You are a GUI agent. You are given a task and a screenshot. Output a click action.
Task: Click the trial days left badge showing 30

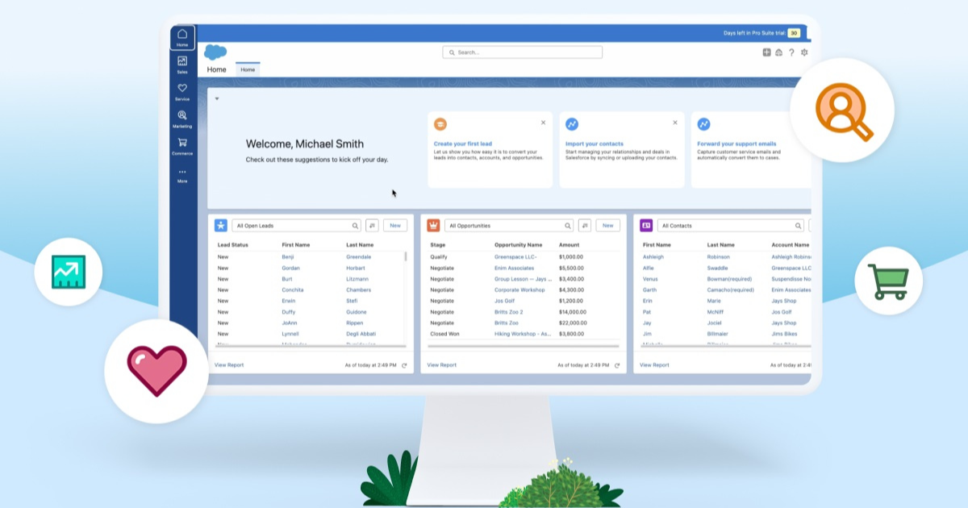[794, 33]
